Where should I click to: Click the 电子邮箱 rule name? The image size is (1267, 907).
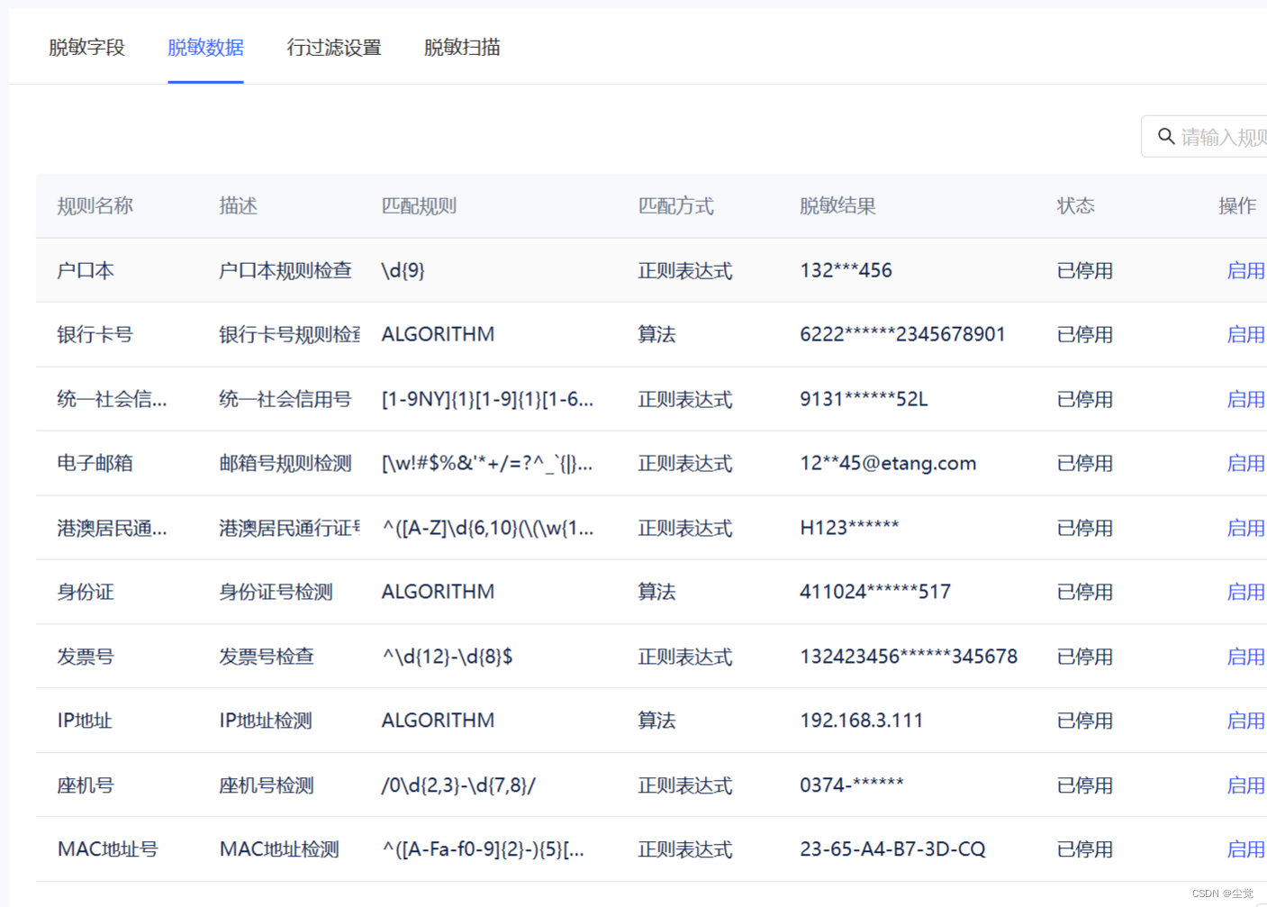(95, 463)
